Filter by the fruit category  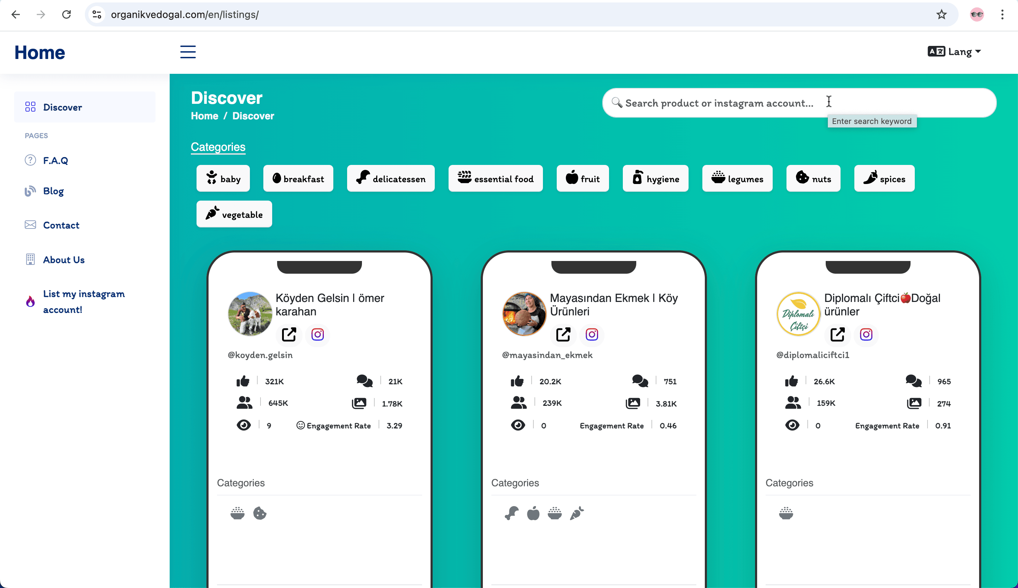583,178
